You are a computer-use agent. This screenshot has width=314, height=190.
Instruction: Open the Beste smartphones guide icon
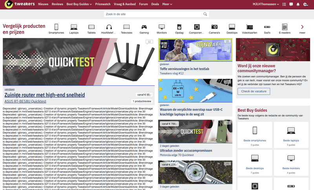255,130
